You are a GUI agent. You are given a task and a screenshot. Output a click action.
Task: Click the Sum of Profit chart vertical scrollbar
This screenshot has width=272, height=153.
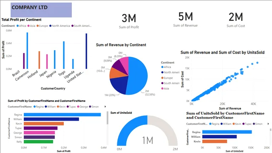(108, 118)
